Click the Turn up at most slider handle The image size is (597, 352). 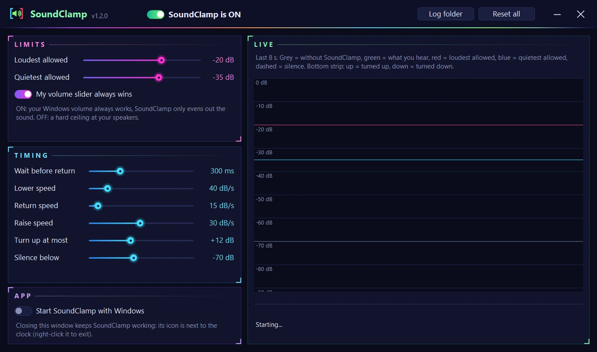[130, 240]
